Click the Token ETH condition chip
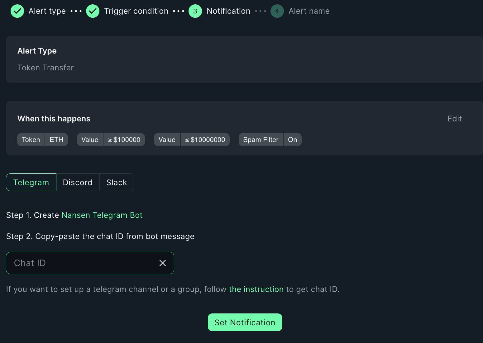 (42, 140)
